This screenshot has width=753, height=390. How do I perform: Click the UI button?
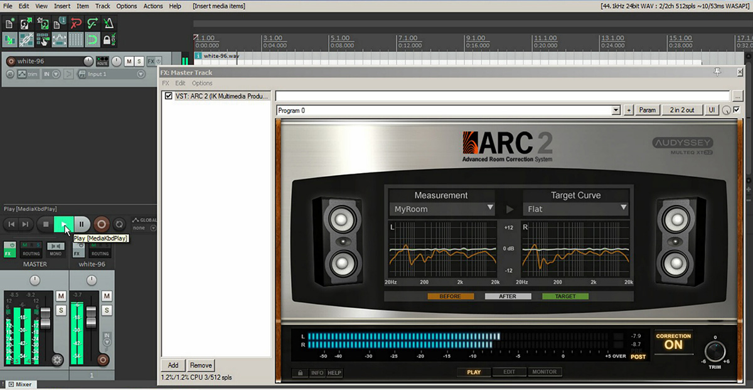[x=712, y=110]
